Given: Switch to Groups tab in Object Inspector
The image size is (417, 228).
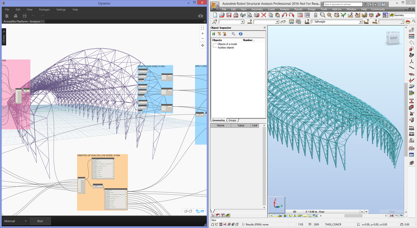Looking at the screenshot, I should click(232, 120).
